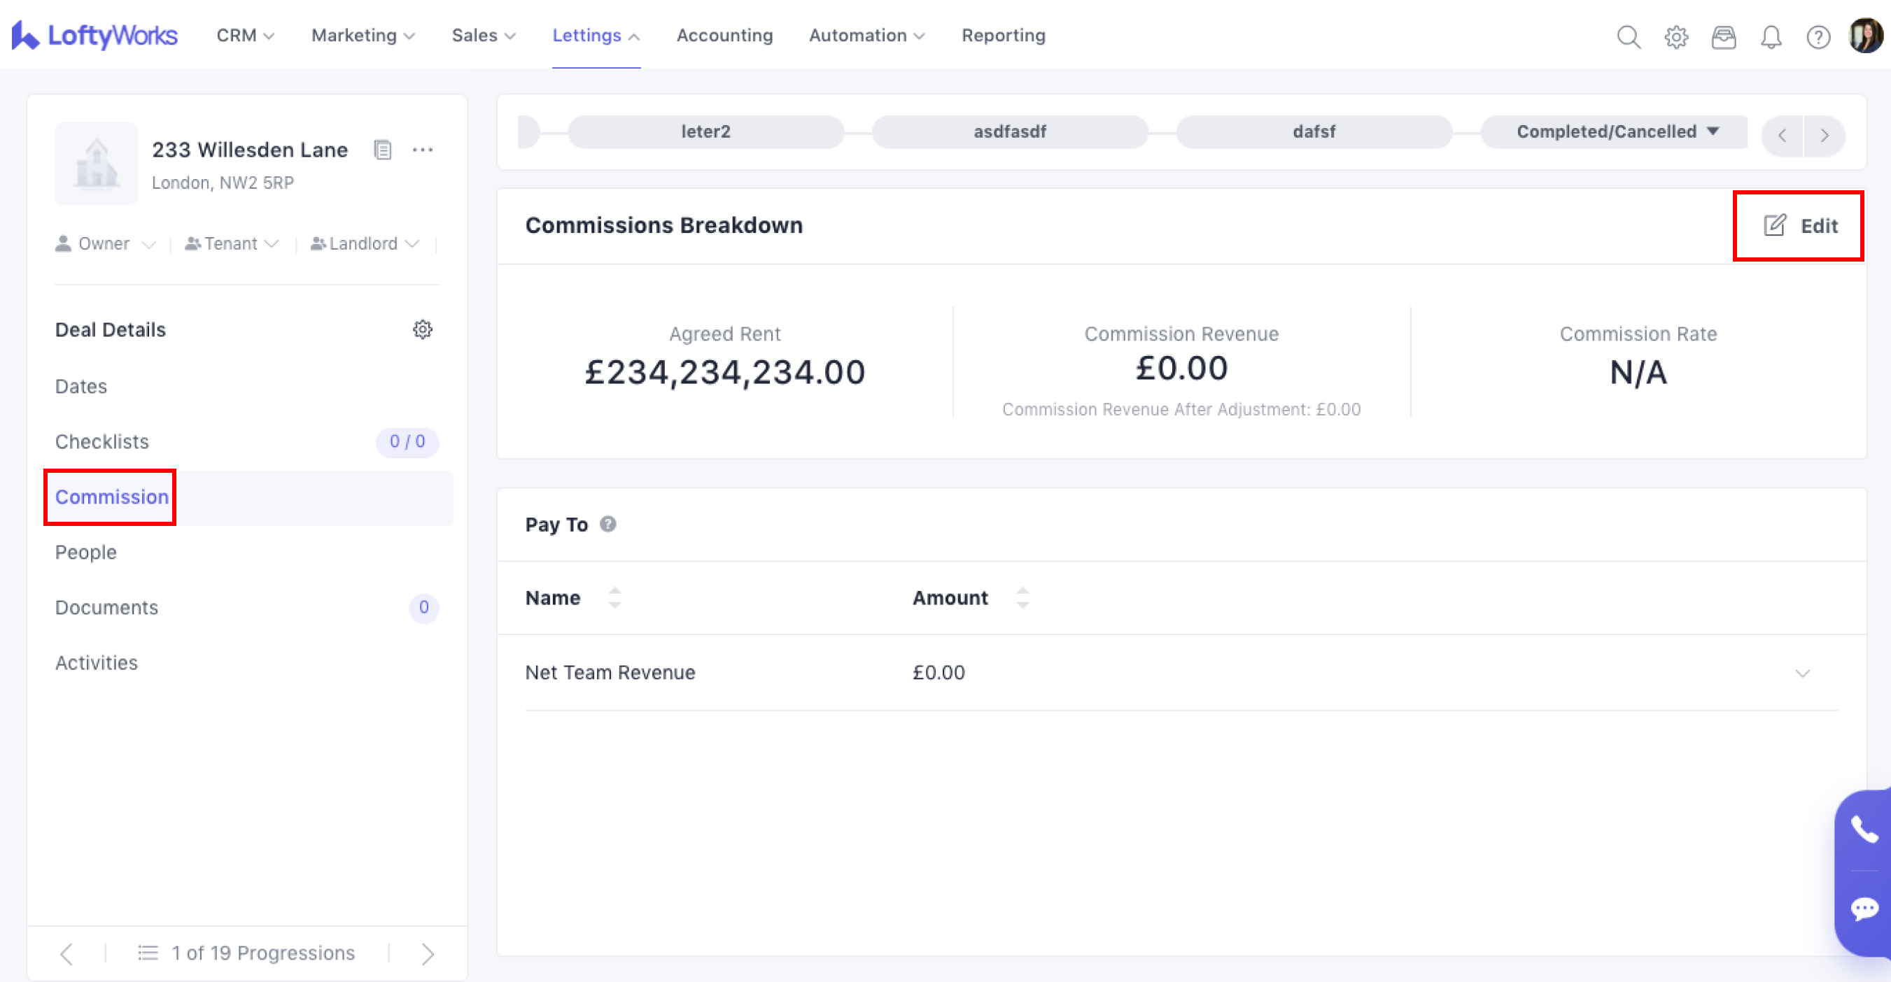The height and width of the screenshot is (982, 1891).
Task: Switch to the People section
Action: 86,553
